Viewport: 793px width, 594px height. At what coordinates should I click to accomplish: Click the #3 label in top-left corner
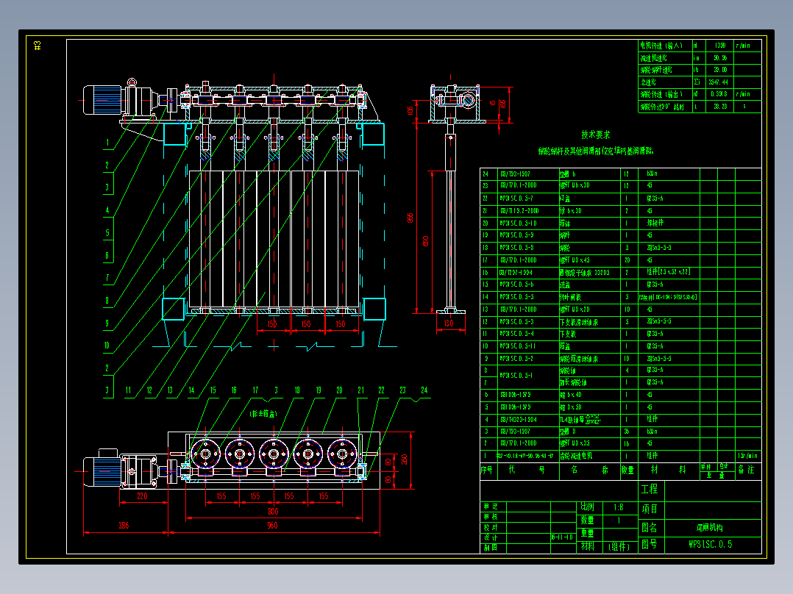coord(38,46)
